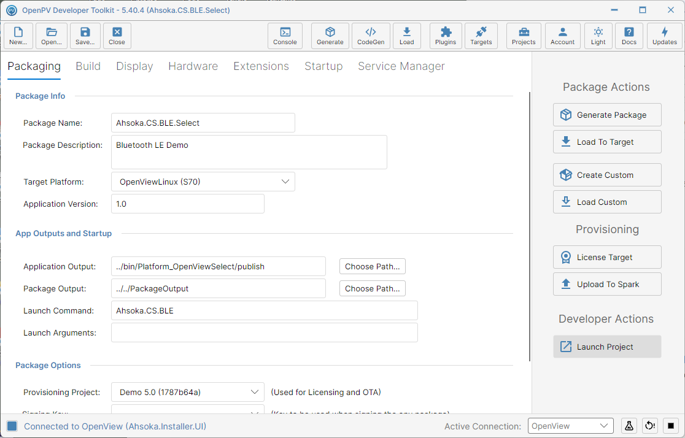Click the Load Custom button
This screenshot has height=438, width=685.
[607, 202]
